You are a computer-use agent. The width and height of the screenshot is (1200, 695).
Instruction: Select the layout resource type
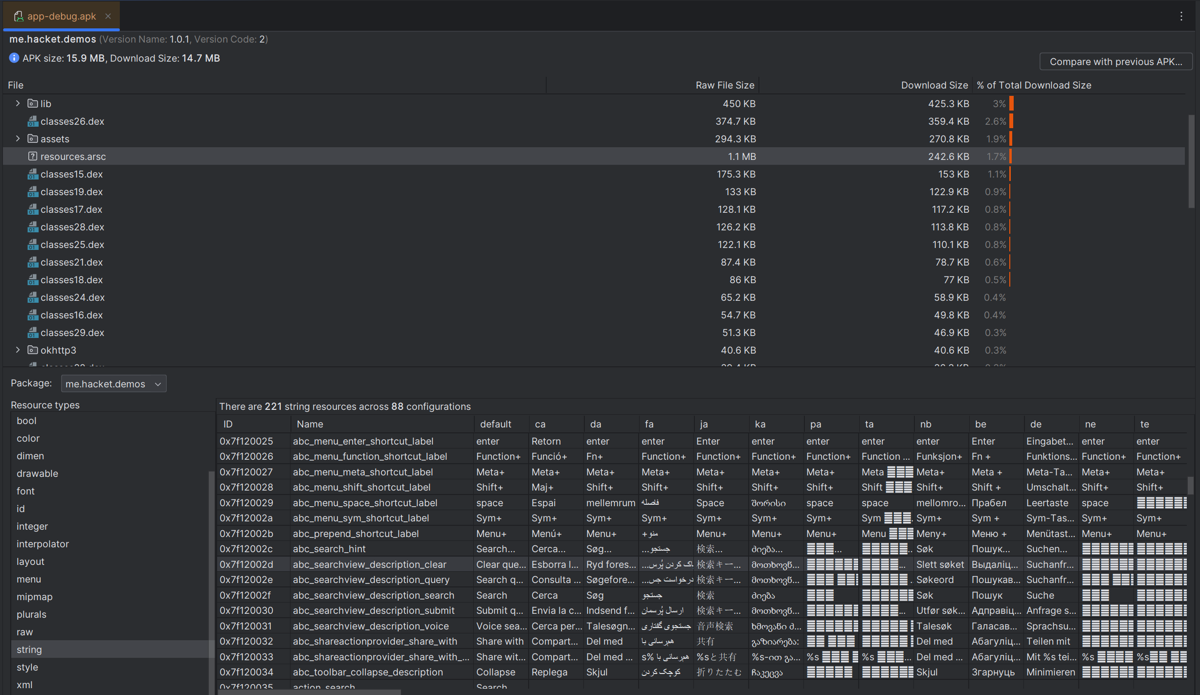[x=30, y=561]
